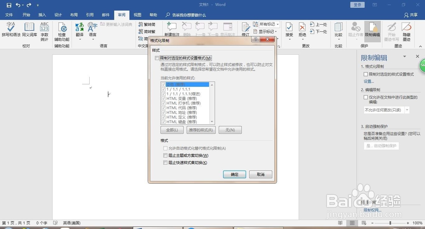This screenshot has width=425, height=229.
Task: Click the zoom out minus button
Action: (372, 223)
